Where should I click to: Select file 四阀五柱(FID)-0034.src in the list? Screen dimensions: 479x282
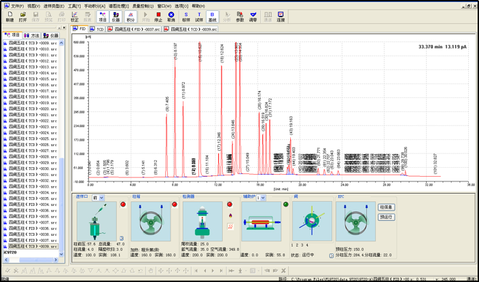(33, 205)
